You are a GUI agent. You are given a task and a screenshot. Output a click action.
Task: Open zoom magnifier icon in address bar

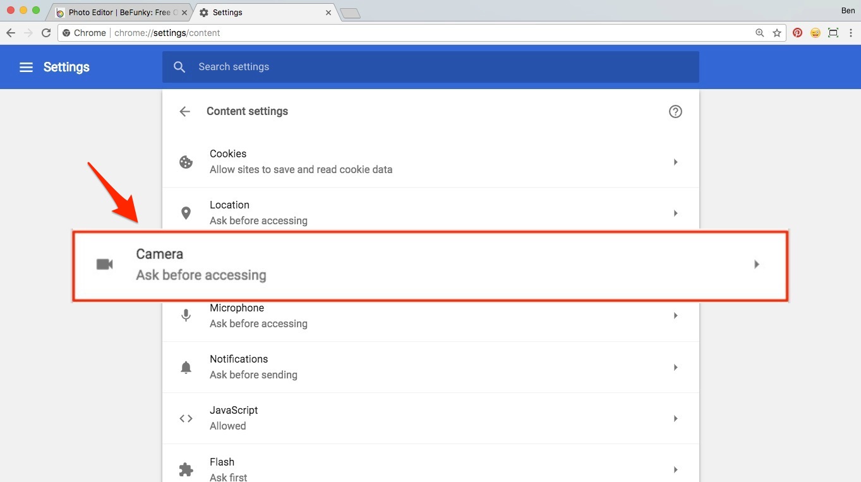pyautogui.click(x=760, y=33)
